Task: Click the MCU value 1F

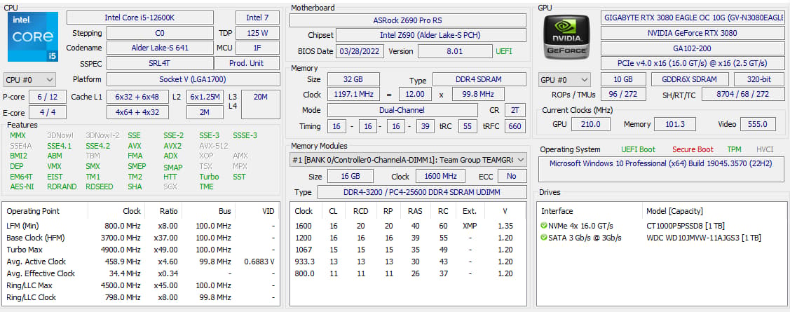Action: (x=257, y=48)
